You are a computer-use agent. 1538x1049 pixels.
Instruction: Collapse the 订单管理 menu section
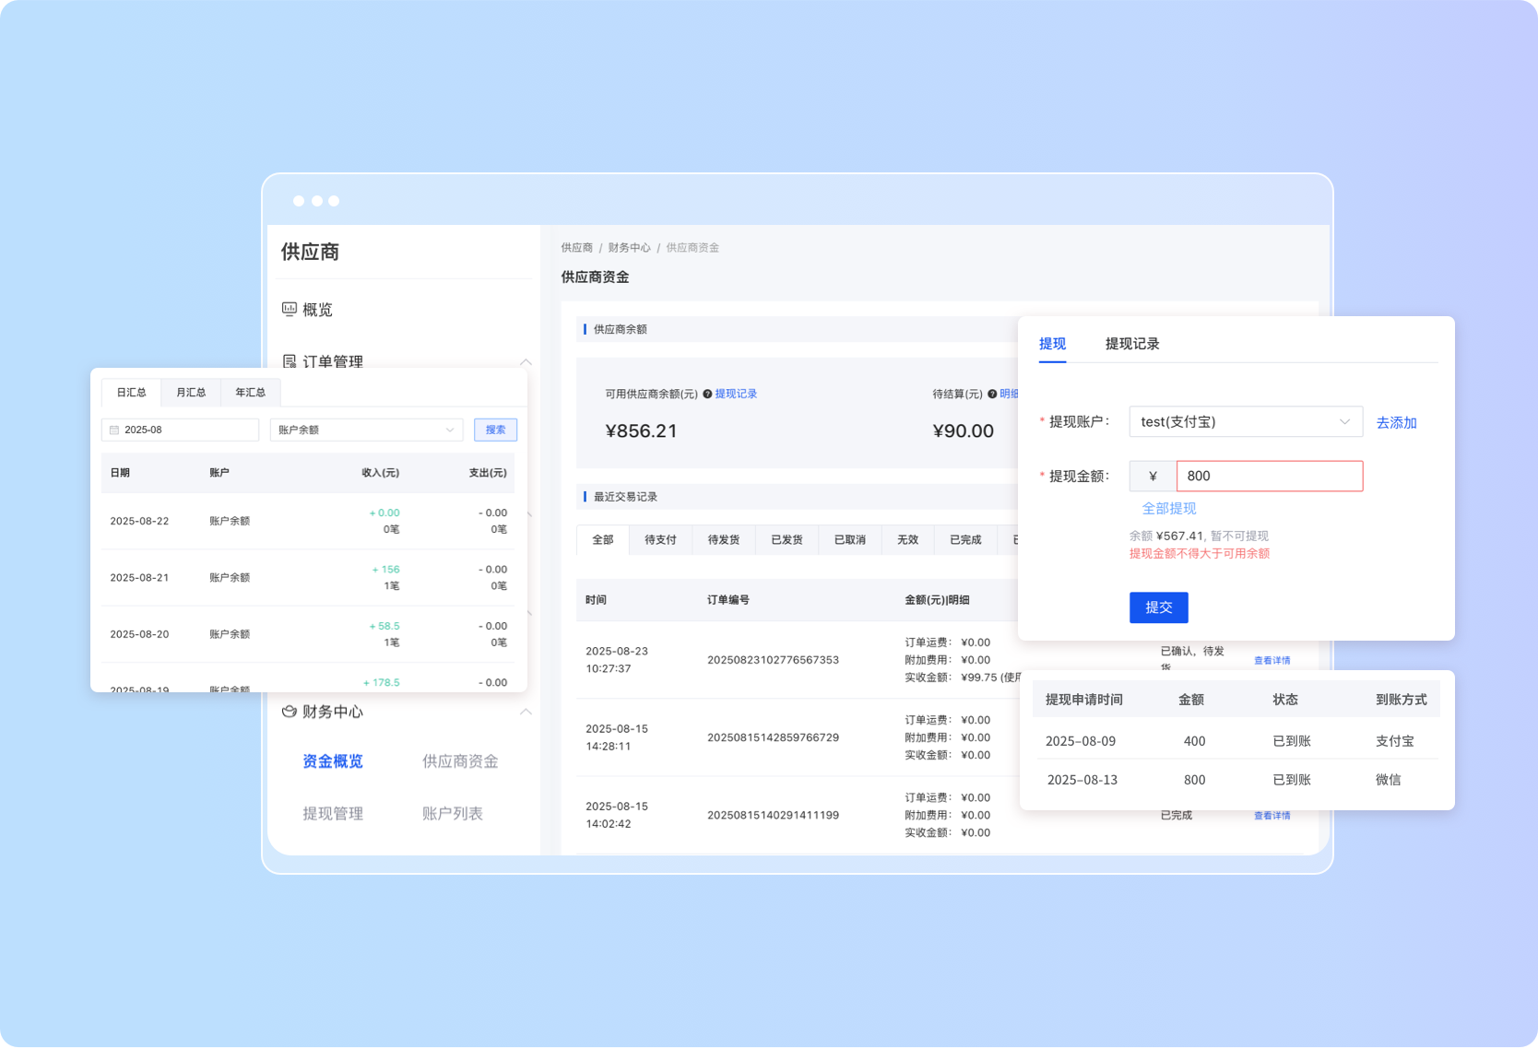[x=526, y=361]
